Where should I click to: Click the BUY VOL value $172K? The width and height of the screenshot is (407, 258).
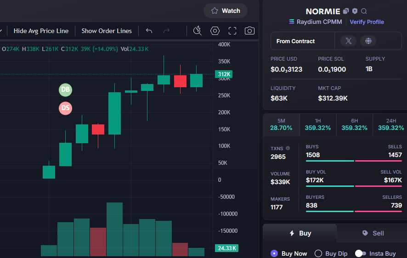click(315, 180)
